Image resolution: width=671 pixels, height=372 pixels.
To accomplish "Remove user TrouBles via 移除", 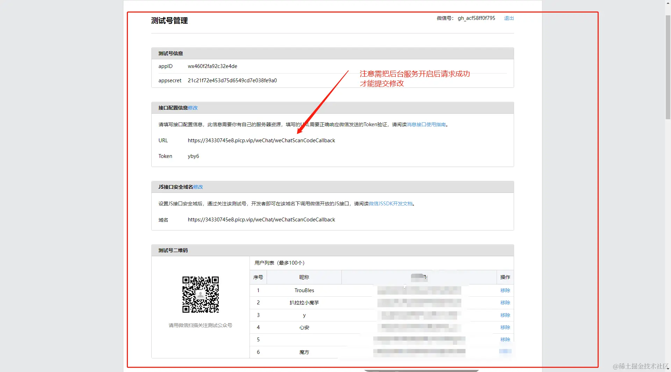I will [505, 290].
